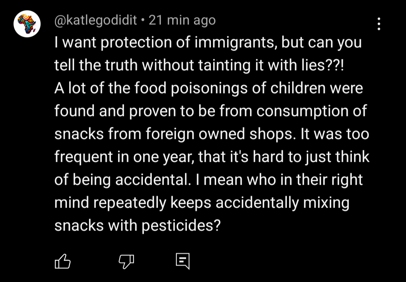Click the line mentioning "foreign owned shops"
The image size is (406, 282).
[212, 134]
